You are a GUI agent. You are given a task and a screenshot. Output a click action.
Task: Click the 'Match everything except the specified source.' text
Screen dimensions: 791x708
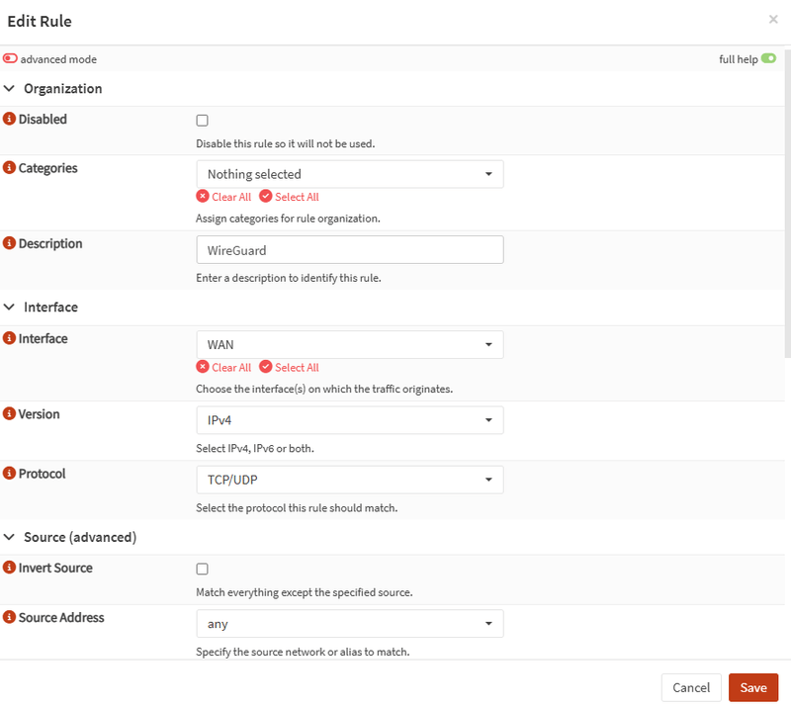click(x=305, y=592)
